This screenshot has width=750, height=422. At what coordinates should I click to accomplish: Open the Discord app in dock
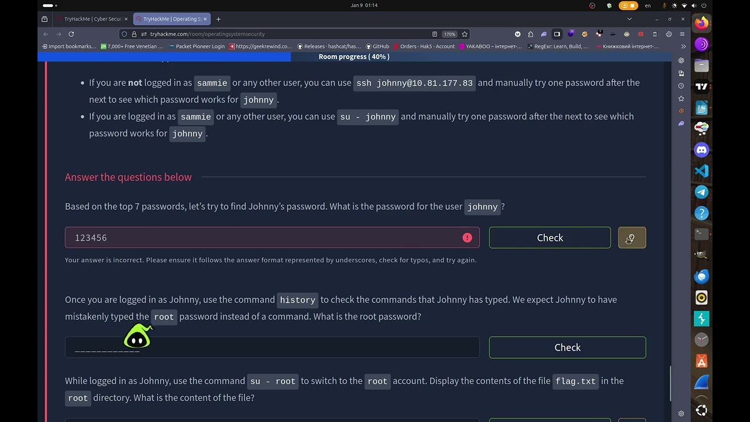pyautogui.click(x=701, y=150)
